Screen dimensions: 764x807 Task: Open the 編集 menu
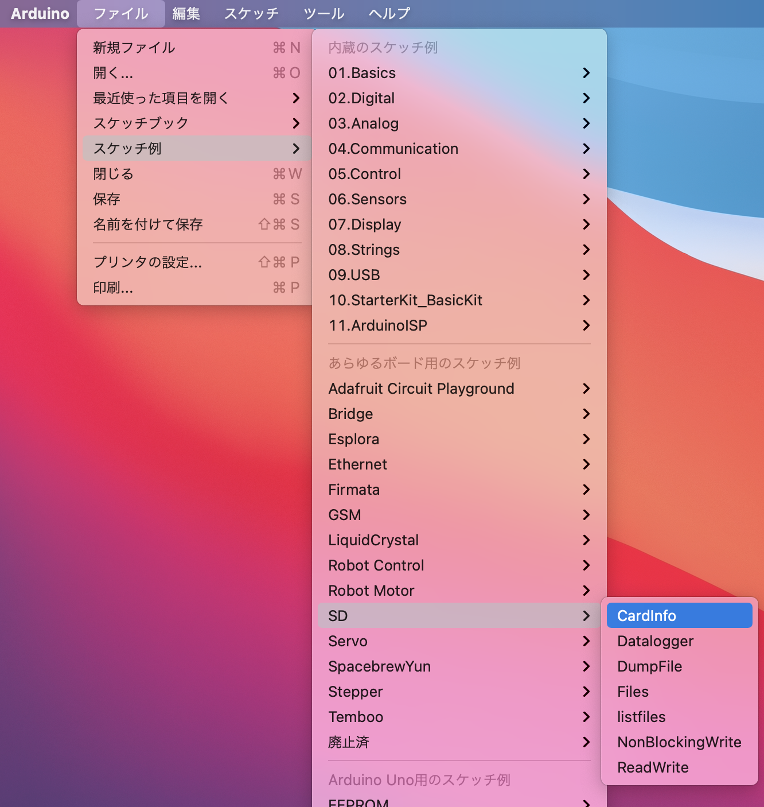(186, 13)
